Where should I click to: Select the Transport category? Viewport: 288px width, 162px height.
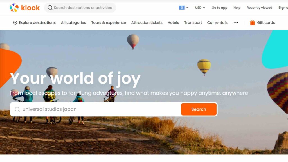[x=193, y=22]
